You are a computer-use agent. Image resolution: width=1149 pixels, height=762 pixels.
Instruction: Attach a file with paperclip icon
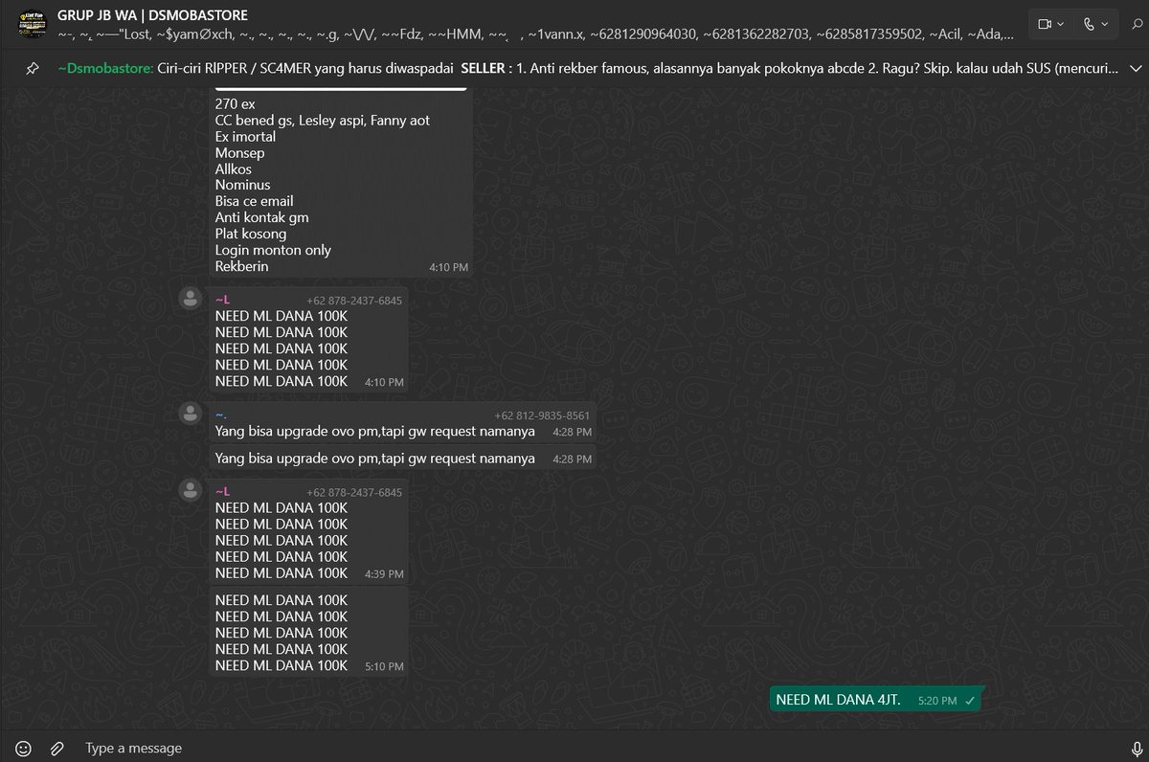(x=56, y=748)
